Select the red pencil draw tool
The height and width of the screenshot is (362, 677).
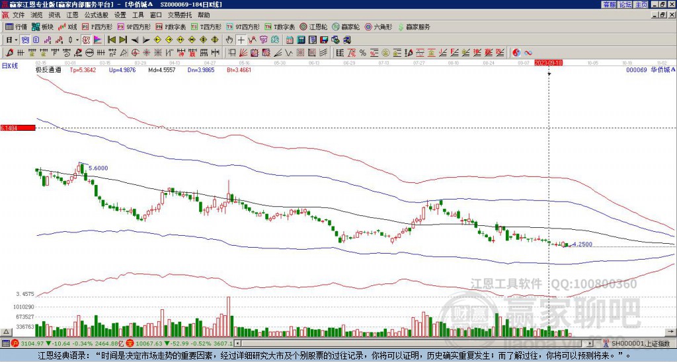(9, 53)
